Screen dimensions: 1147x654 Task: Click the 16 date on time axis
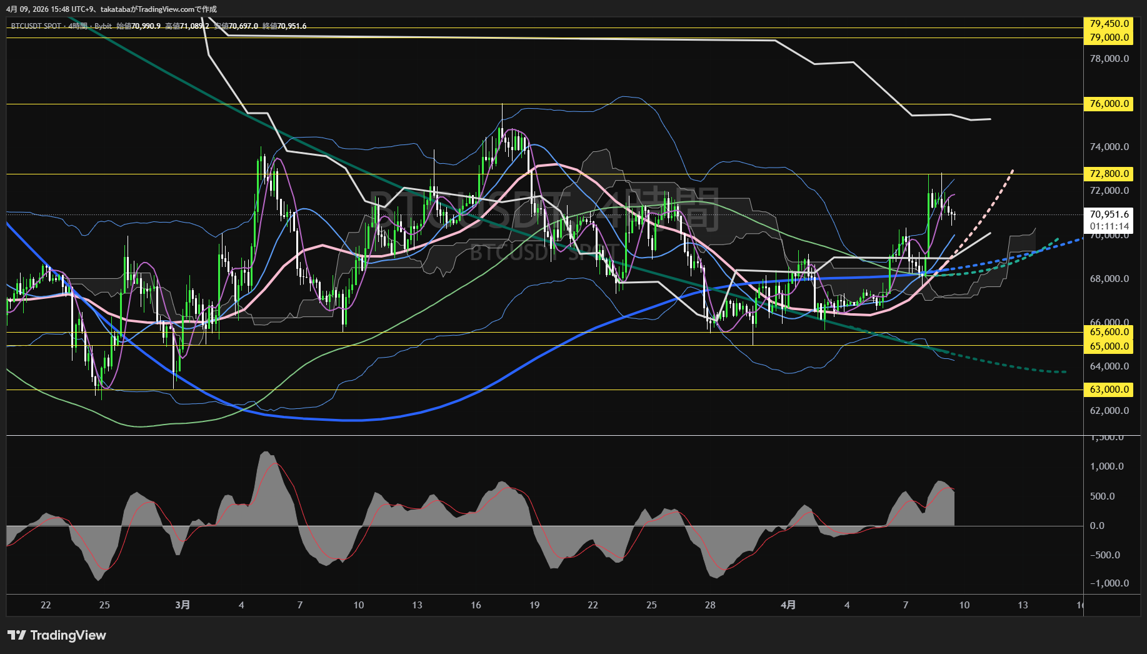coord(476,605)
